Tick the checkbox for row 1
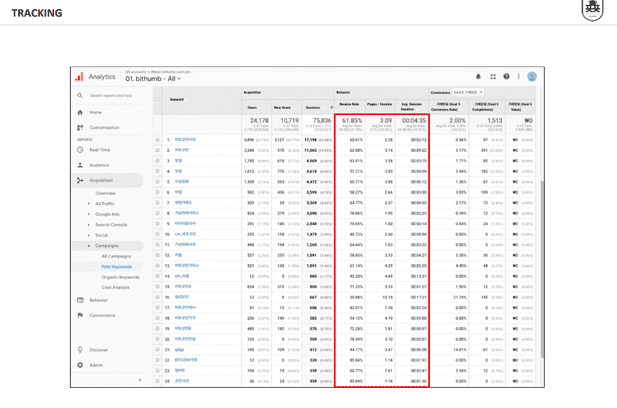The image size is (617, 408). click(158, 140)
